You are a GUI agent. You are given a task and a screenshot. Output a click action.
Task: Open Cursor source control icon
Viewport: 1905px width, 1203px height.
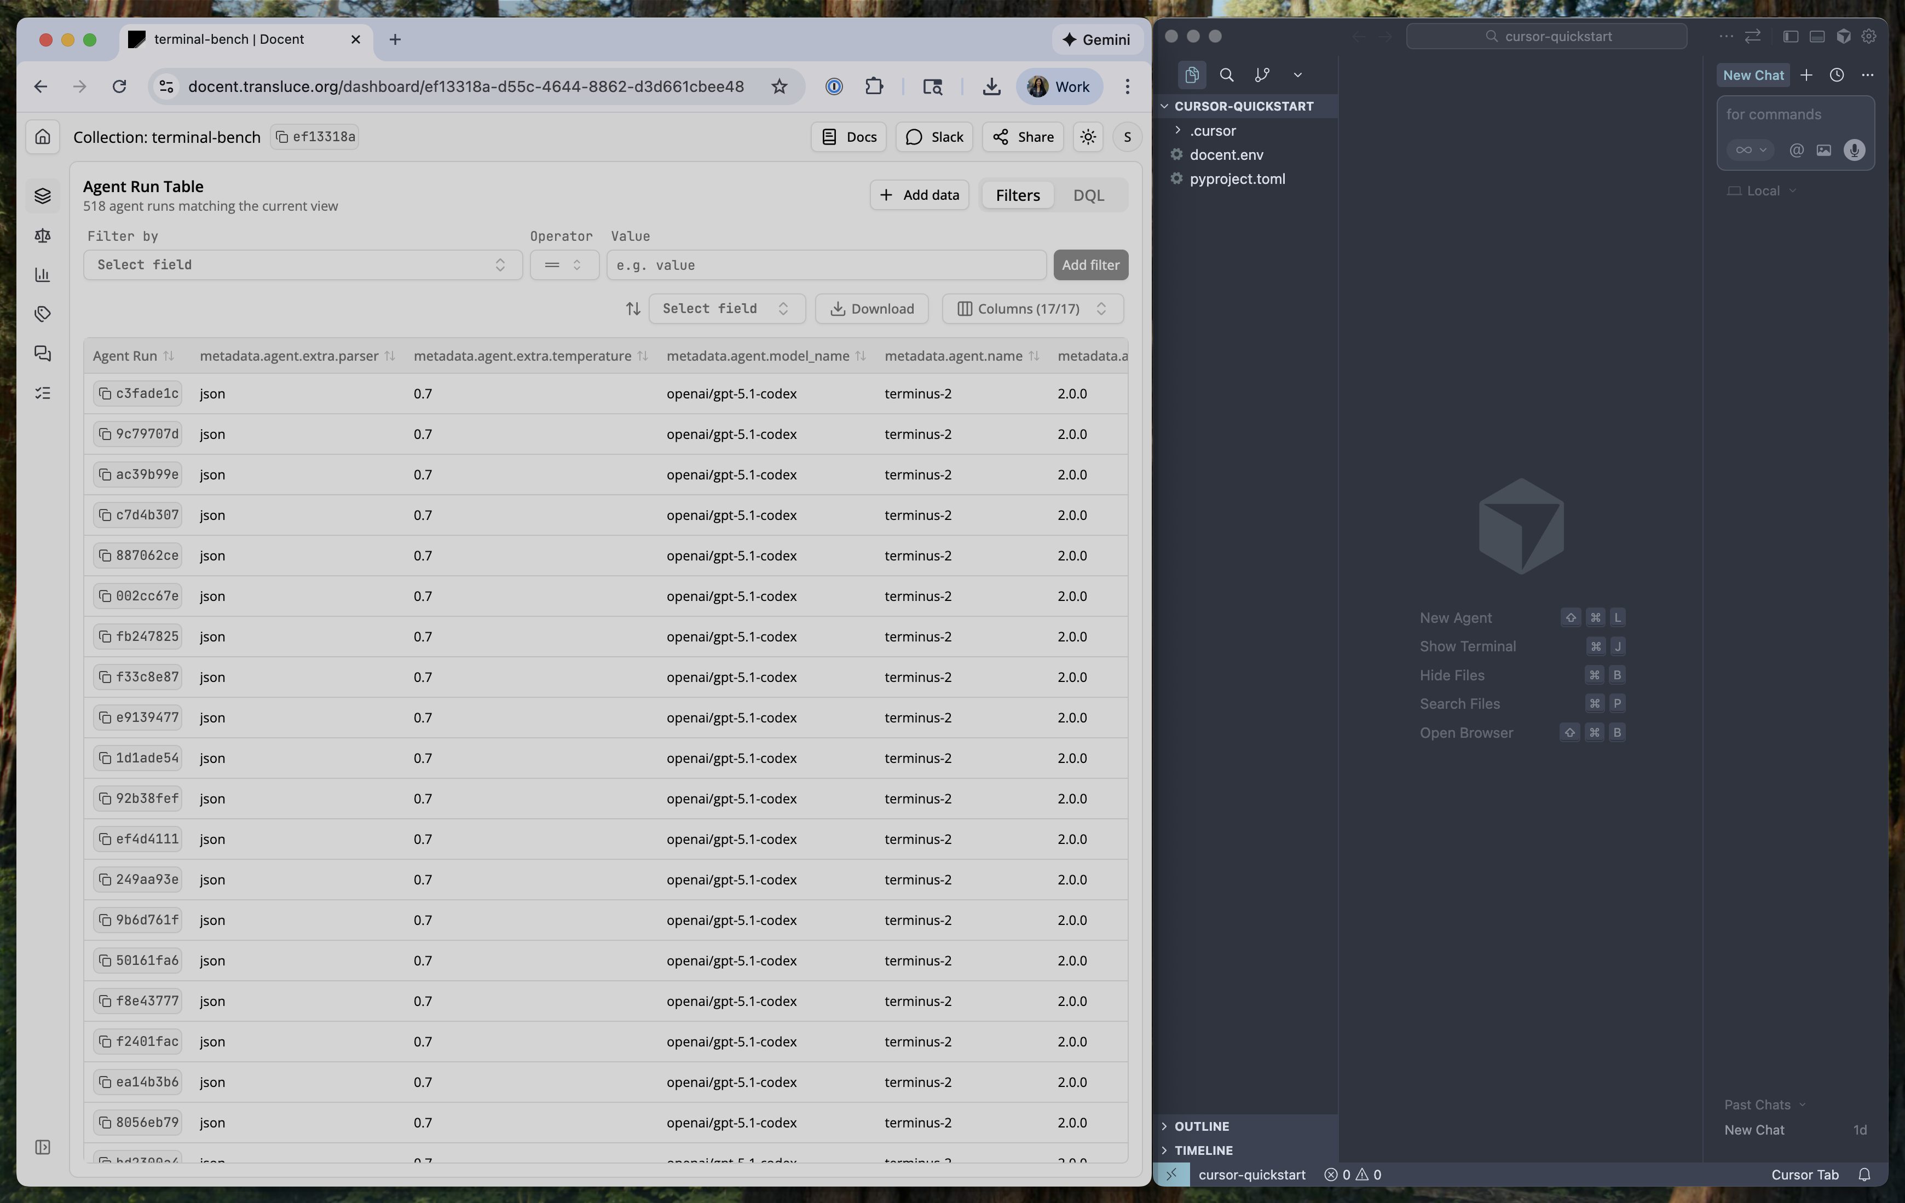point(1262,75)
